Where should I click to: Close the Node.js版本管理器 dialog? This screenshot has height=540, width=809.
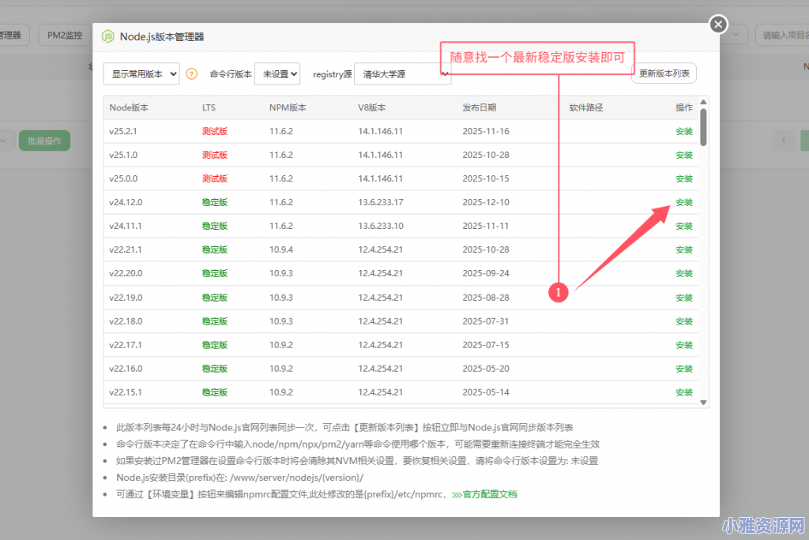(x=717, y=24)
